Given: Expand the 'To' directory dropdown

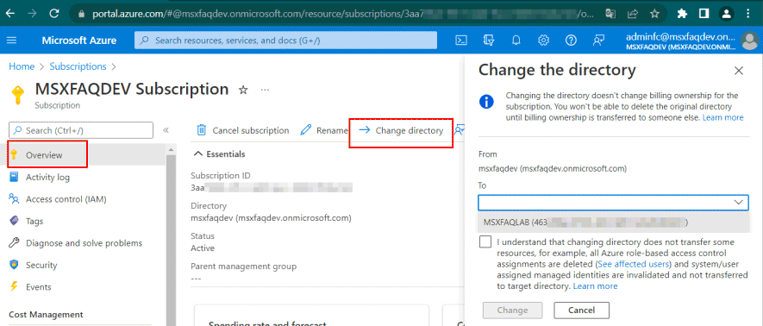Looking at the screenshot, I should [613, 202].
